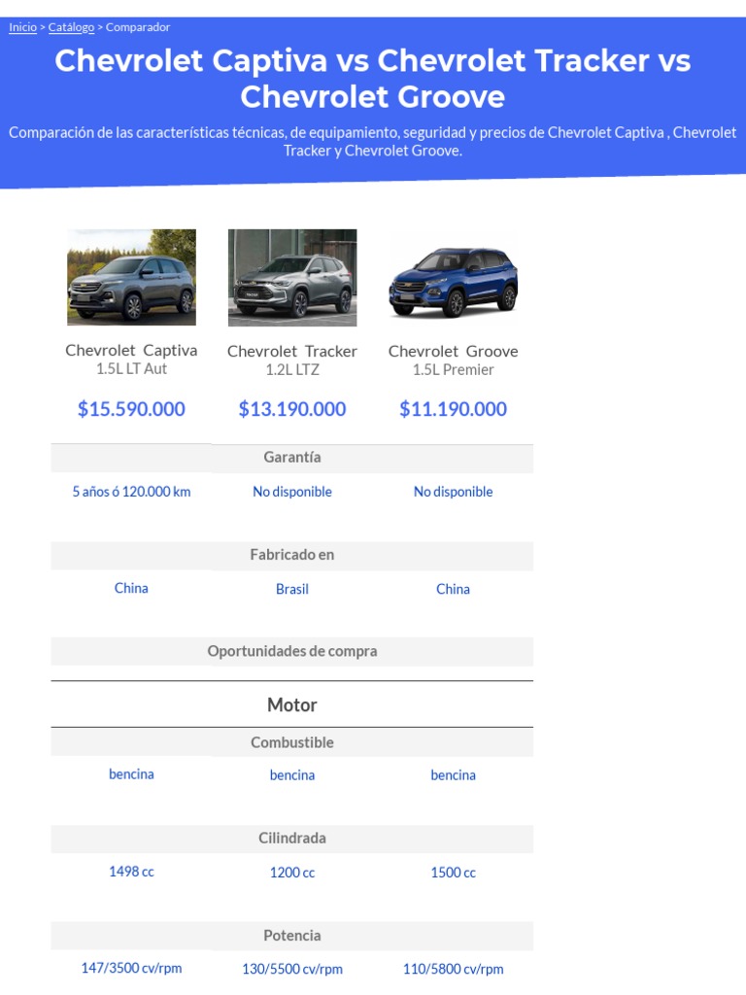Select the 1.5L Premier version text
746x995 pixels.
tap(453, 369)
